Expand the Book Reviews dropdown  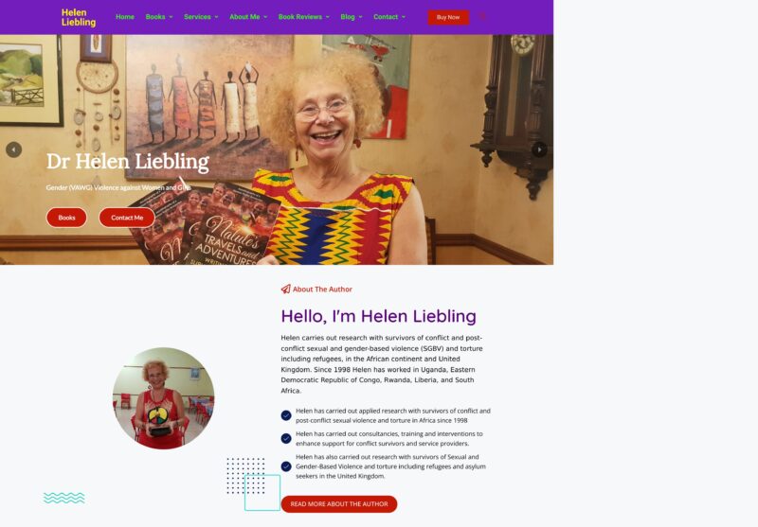[x=304, y=17]
